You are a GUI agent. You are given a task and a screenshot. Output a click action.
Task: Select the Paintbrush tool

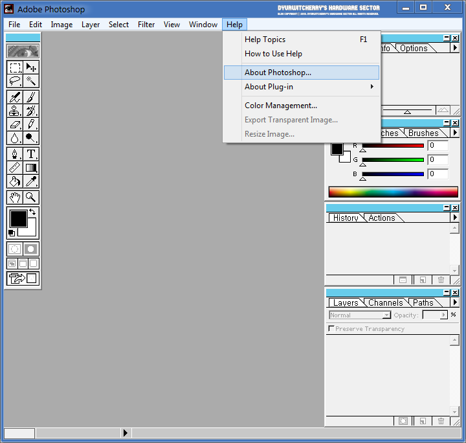31,97
